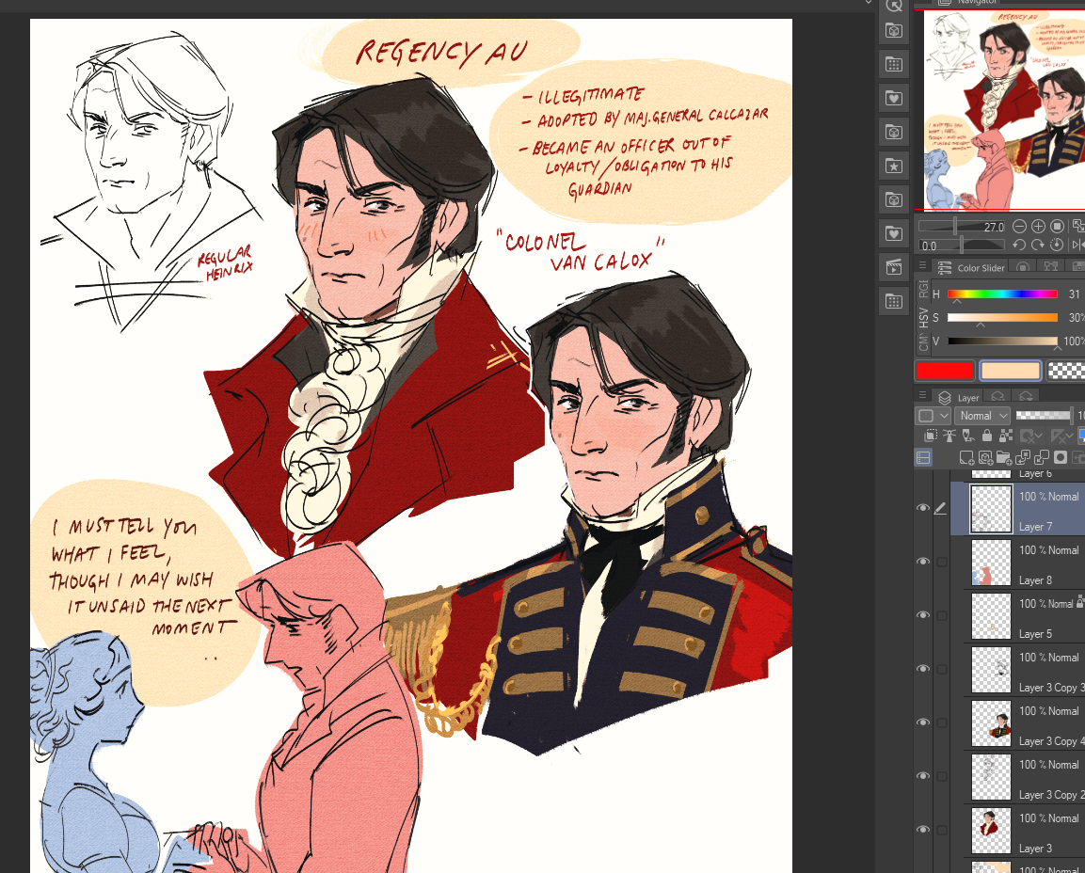This screenshot has width=1085, height=873.
Task: Click the zoom out button in Navigator
Action: tap(1020, 227)
